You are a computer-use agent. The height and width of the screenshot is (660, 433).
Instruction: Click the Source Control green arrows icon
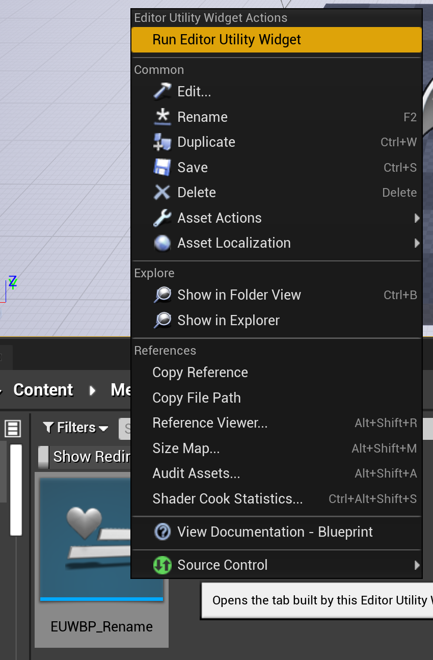163,565
